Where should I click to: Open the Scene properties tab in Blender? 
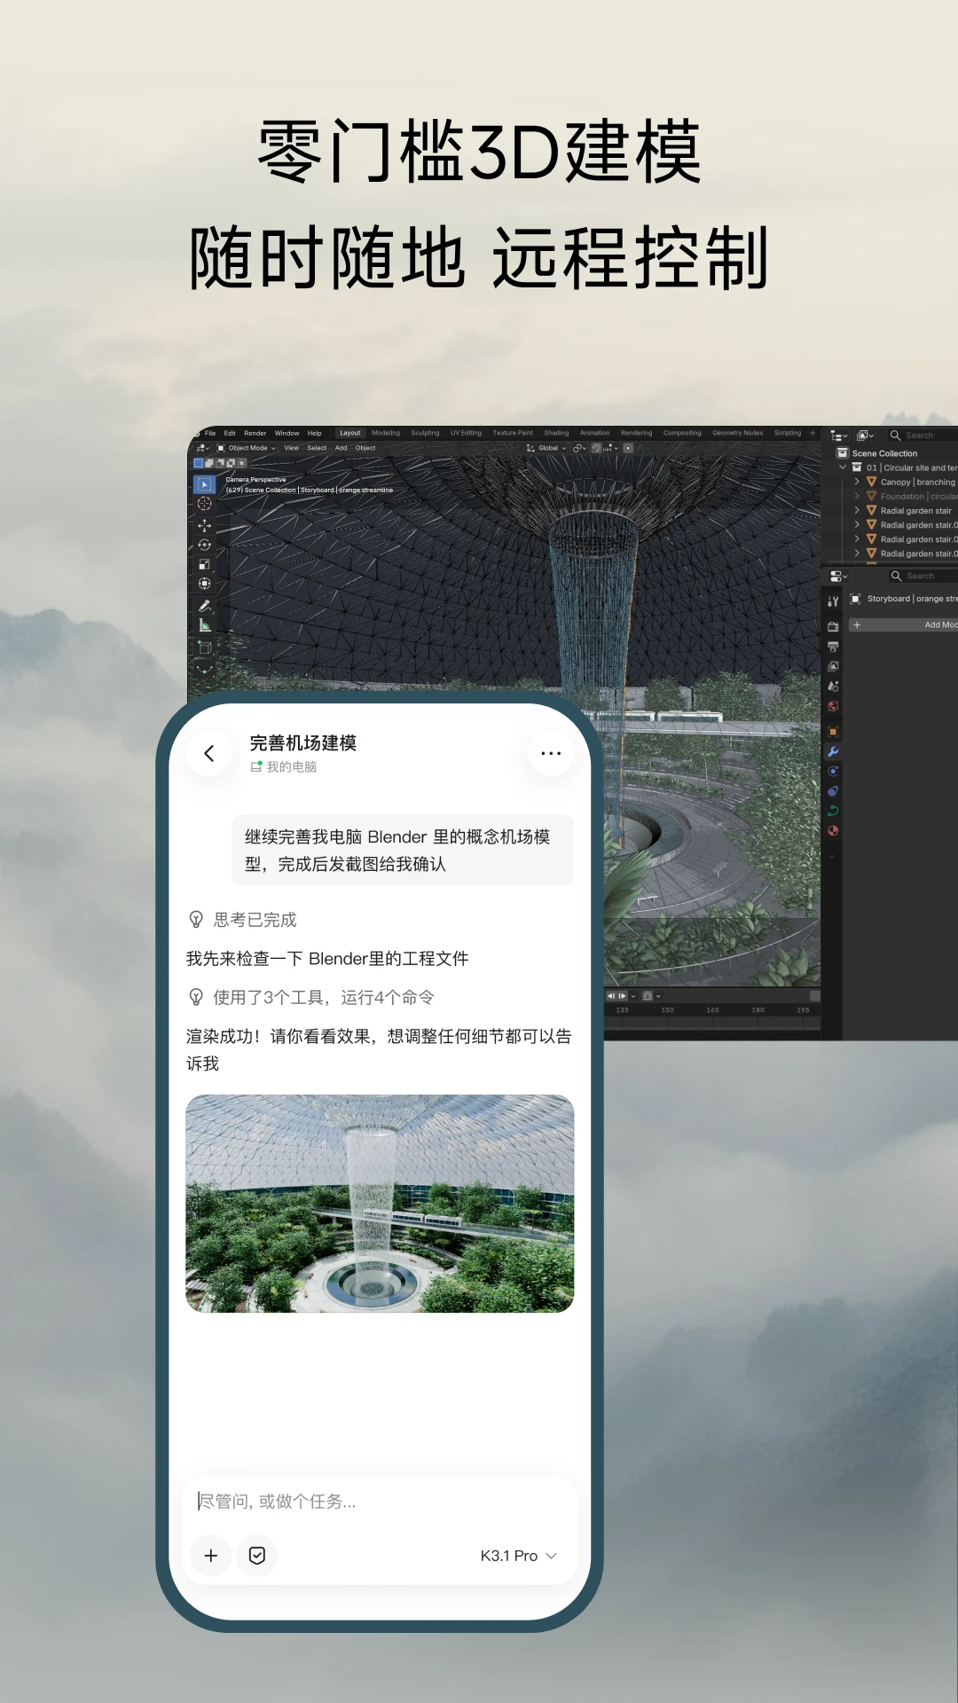[833, 687]
